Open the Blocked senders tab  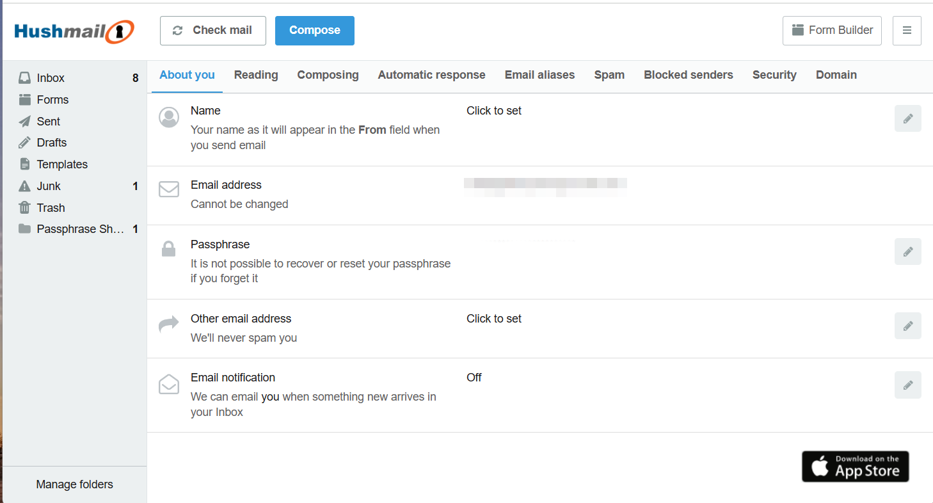coord(689,75)
